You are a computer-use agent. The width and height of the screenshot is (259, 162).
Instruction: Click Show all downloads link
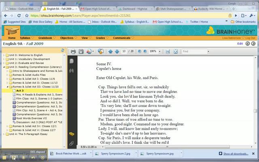coord(237,154)
